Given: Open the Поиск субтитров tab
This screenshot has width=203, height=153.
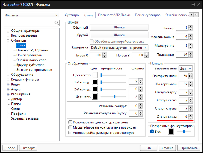Looking at the screenshot, I should pos(147,15).
